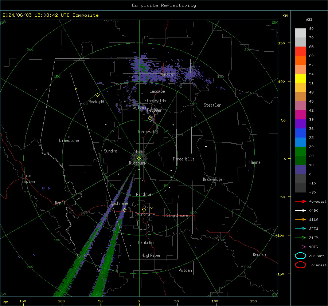Click the 18TS legend text

tap(313, 247)
